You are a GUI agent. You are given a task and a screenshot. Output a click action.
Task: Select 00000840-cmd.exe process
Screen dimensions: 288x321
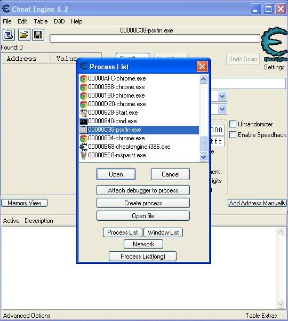pos(139,122)
